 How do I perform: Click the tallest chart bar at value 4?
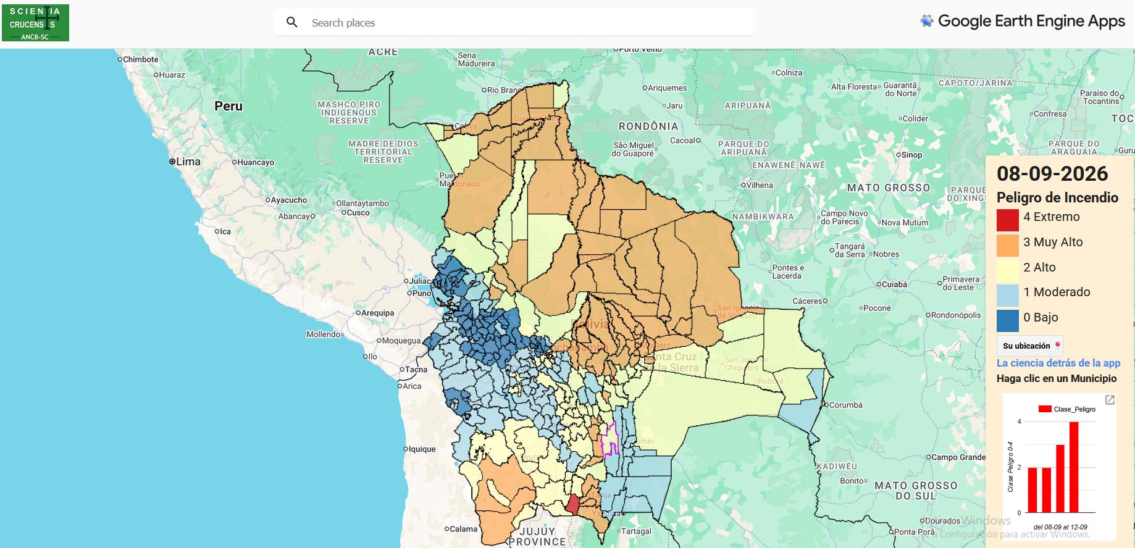[x=1074, y=467]
